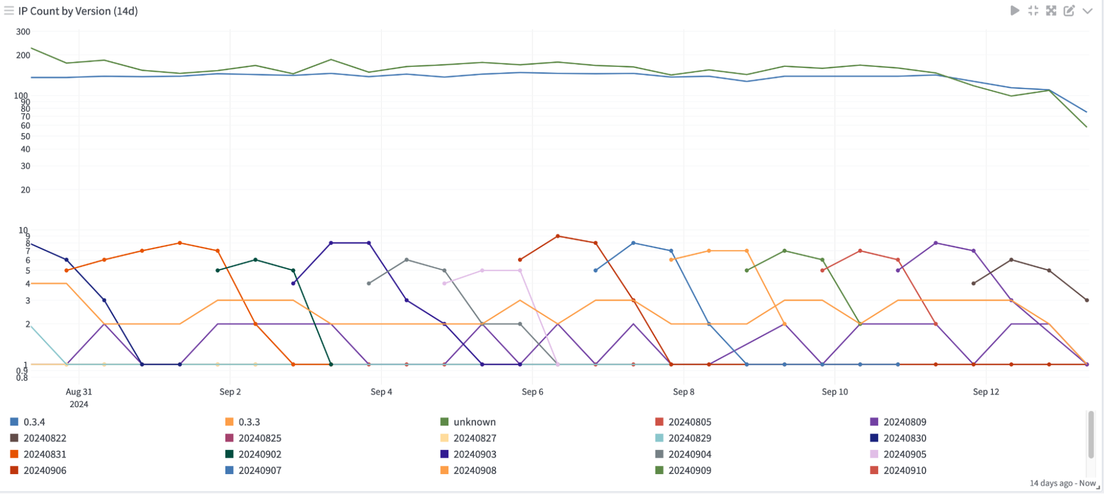
Task: Run the panel with the play icon
Action: click(x=1015, y=10)
